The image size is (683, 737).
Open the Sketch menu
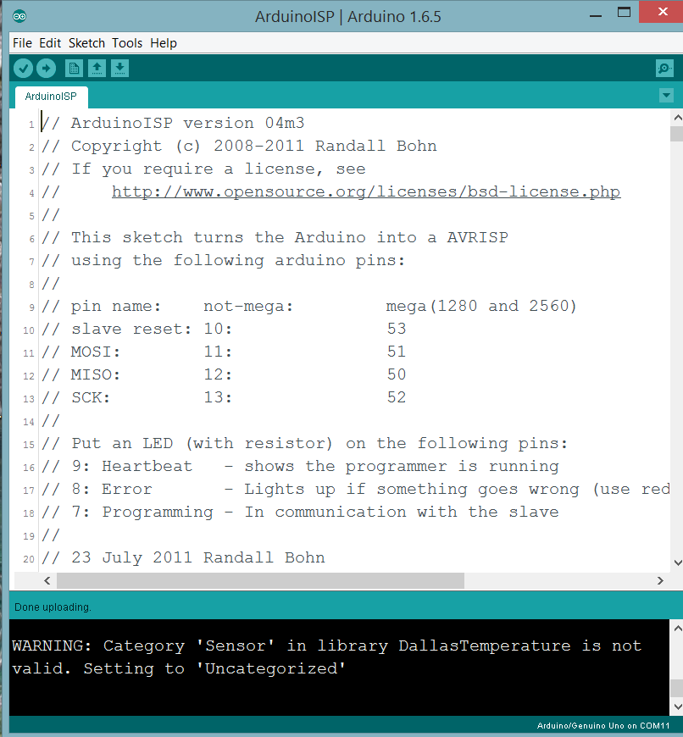[86, 43]
